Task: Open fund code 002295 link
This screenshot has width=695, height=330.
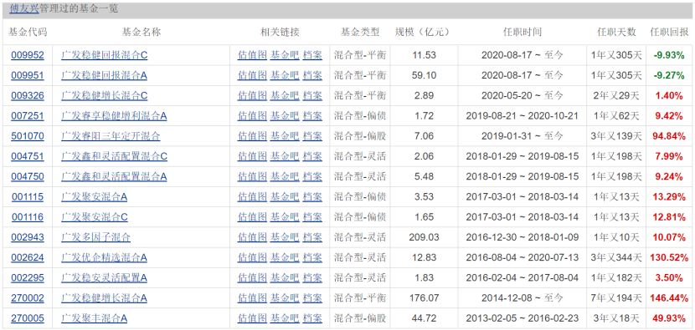Action: click(28, 278)
